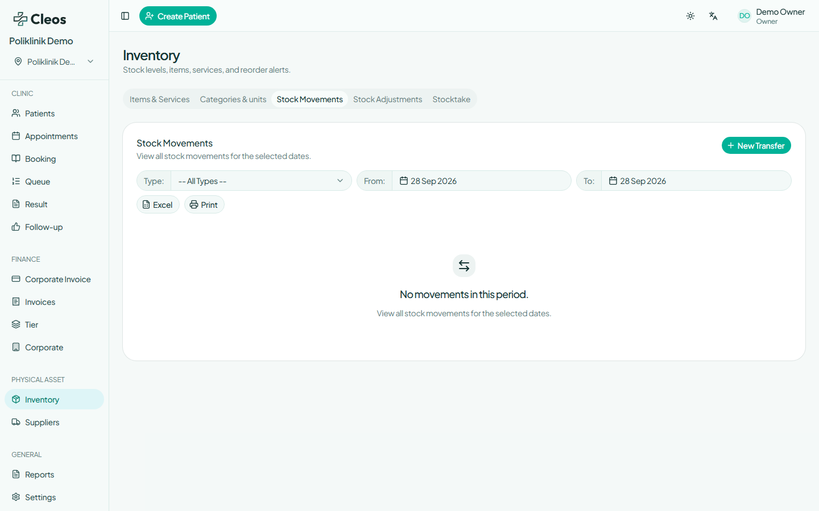Pick the From date field
The image size is (819, 511).
(481, 181)
